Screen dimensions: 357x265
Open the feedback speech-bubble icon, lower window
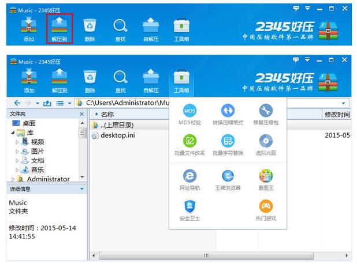[x=296, y=60]
